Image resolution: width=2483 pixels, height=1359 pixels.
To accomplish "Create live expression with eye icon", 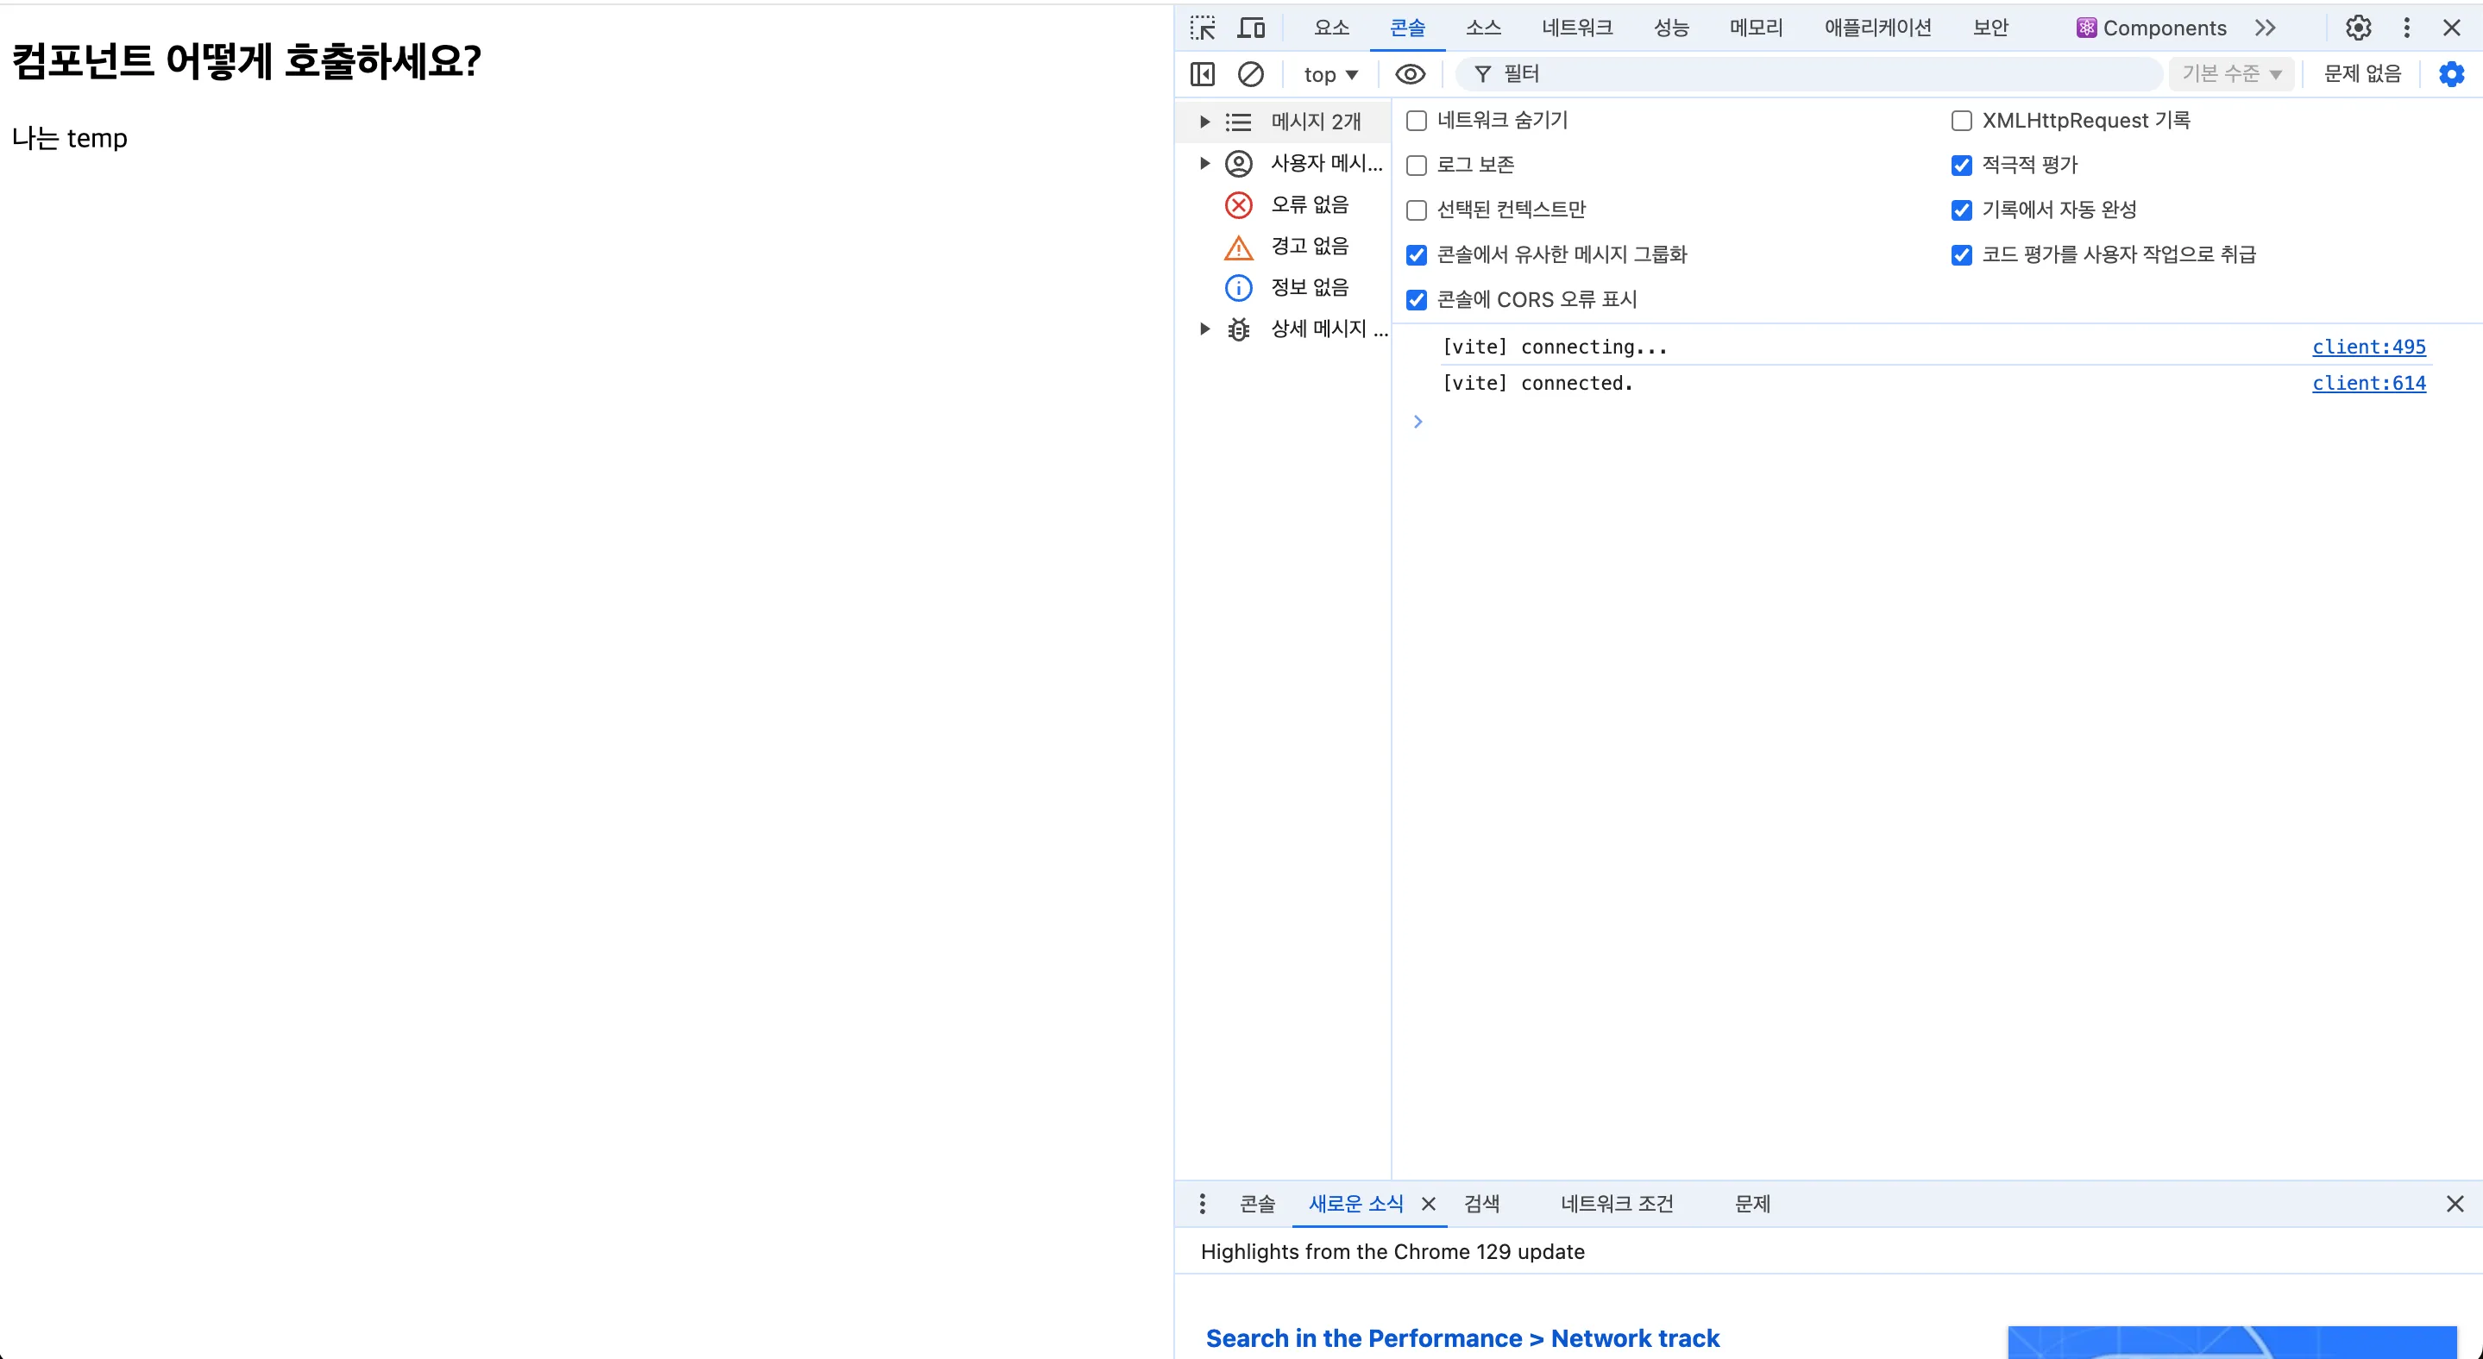I will 1411,74.
